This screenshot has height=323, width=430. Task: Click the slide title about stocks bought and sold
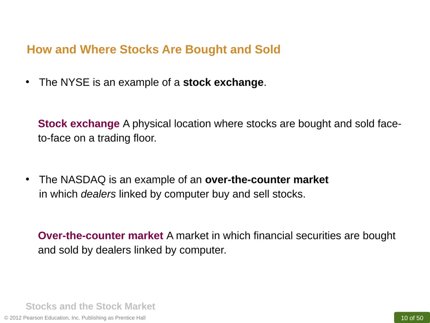(x=154, y=50)
